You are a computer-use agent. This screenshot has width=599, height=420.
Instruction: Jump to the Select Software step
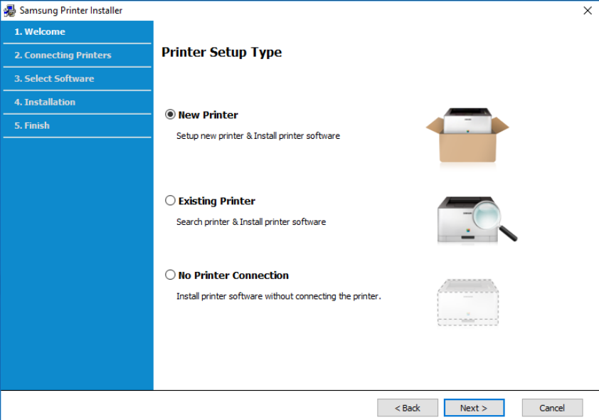coord(54,79)
